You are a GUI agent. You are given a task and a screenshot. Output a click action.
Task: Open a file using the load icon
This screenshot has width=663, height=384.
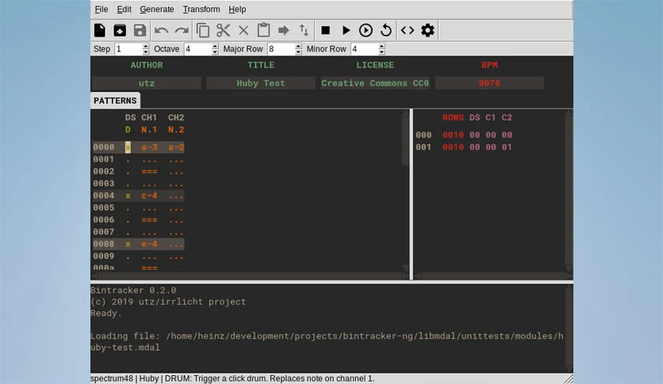(120, 30)
